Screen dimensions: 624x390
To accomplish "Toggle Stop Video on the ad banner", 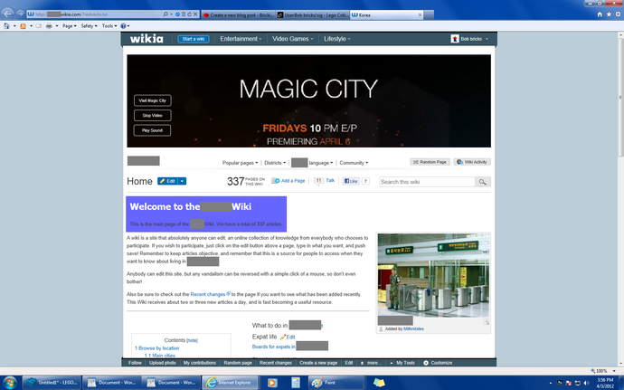I will 153,116.
